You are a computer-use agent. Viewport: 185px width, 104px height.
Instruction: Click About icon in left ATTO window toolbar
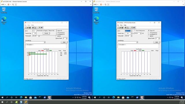[40, 28]
